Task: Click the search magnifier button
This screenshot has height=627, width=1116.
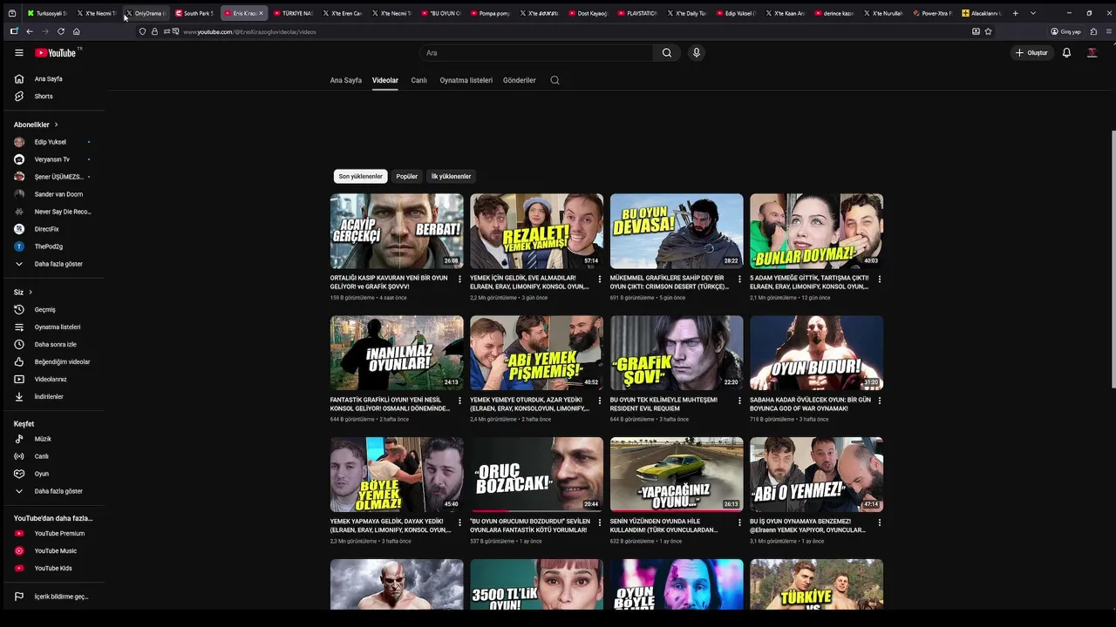Action: (667, 52)
